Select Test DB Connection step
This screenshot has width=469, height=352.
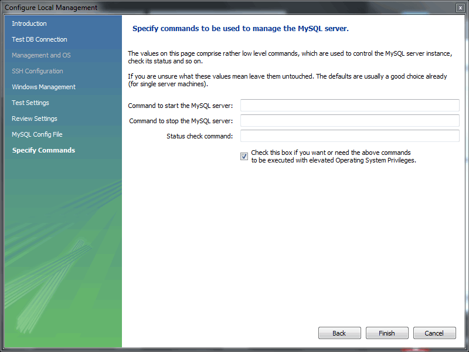39,39
